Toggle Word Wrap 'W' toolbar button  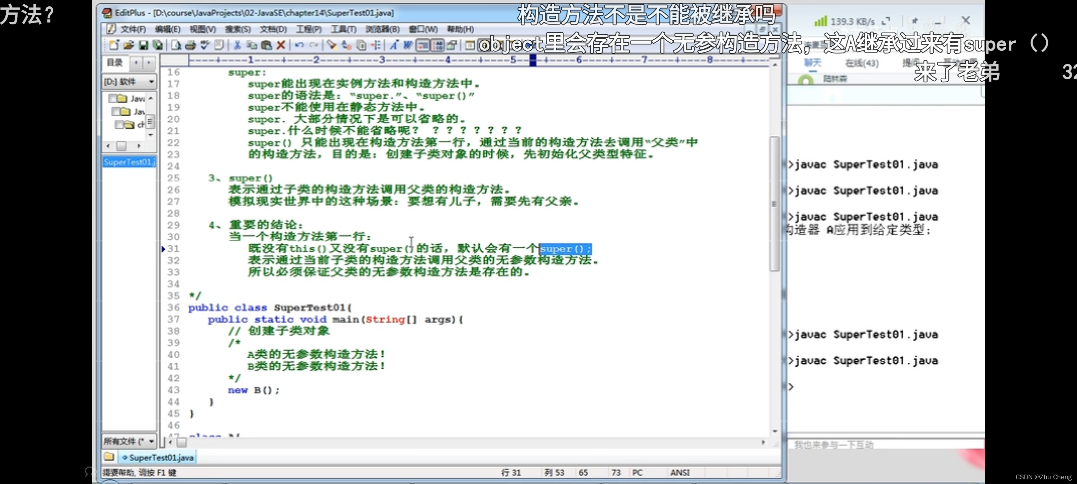pyautogui.click(x=408, y=45)
